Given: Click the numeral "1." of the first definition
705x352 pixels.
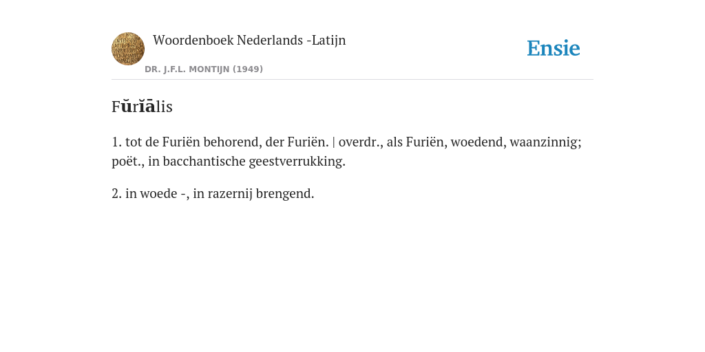Looking at the screenshot, I should point(117,142).
